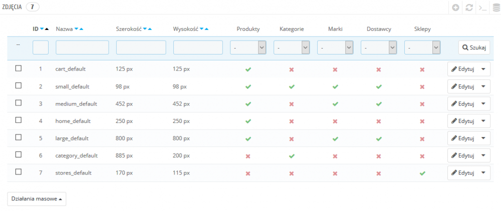Toggle Sklepy status for stores_default
This screenshot has width=501, height=211.
click(422, 173)
